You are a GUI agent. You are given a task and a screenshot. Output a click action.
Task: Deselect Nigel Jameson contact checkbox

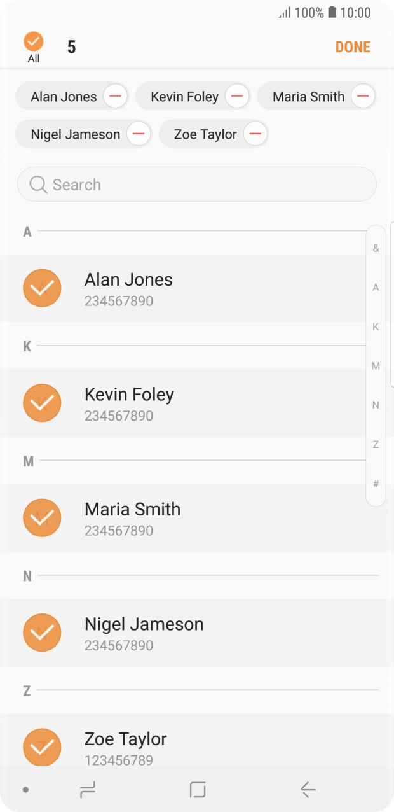coord(42,633)
